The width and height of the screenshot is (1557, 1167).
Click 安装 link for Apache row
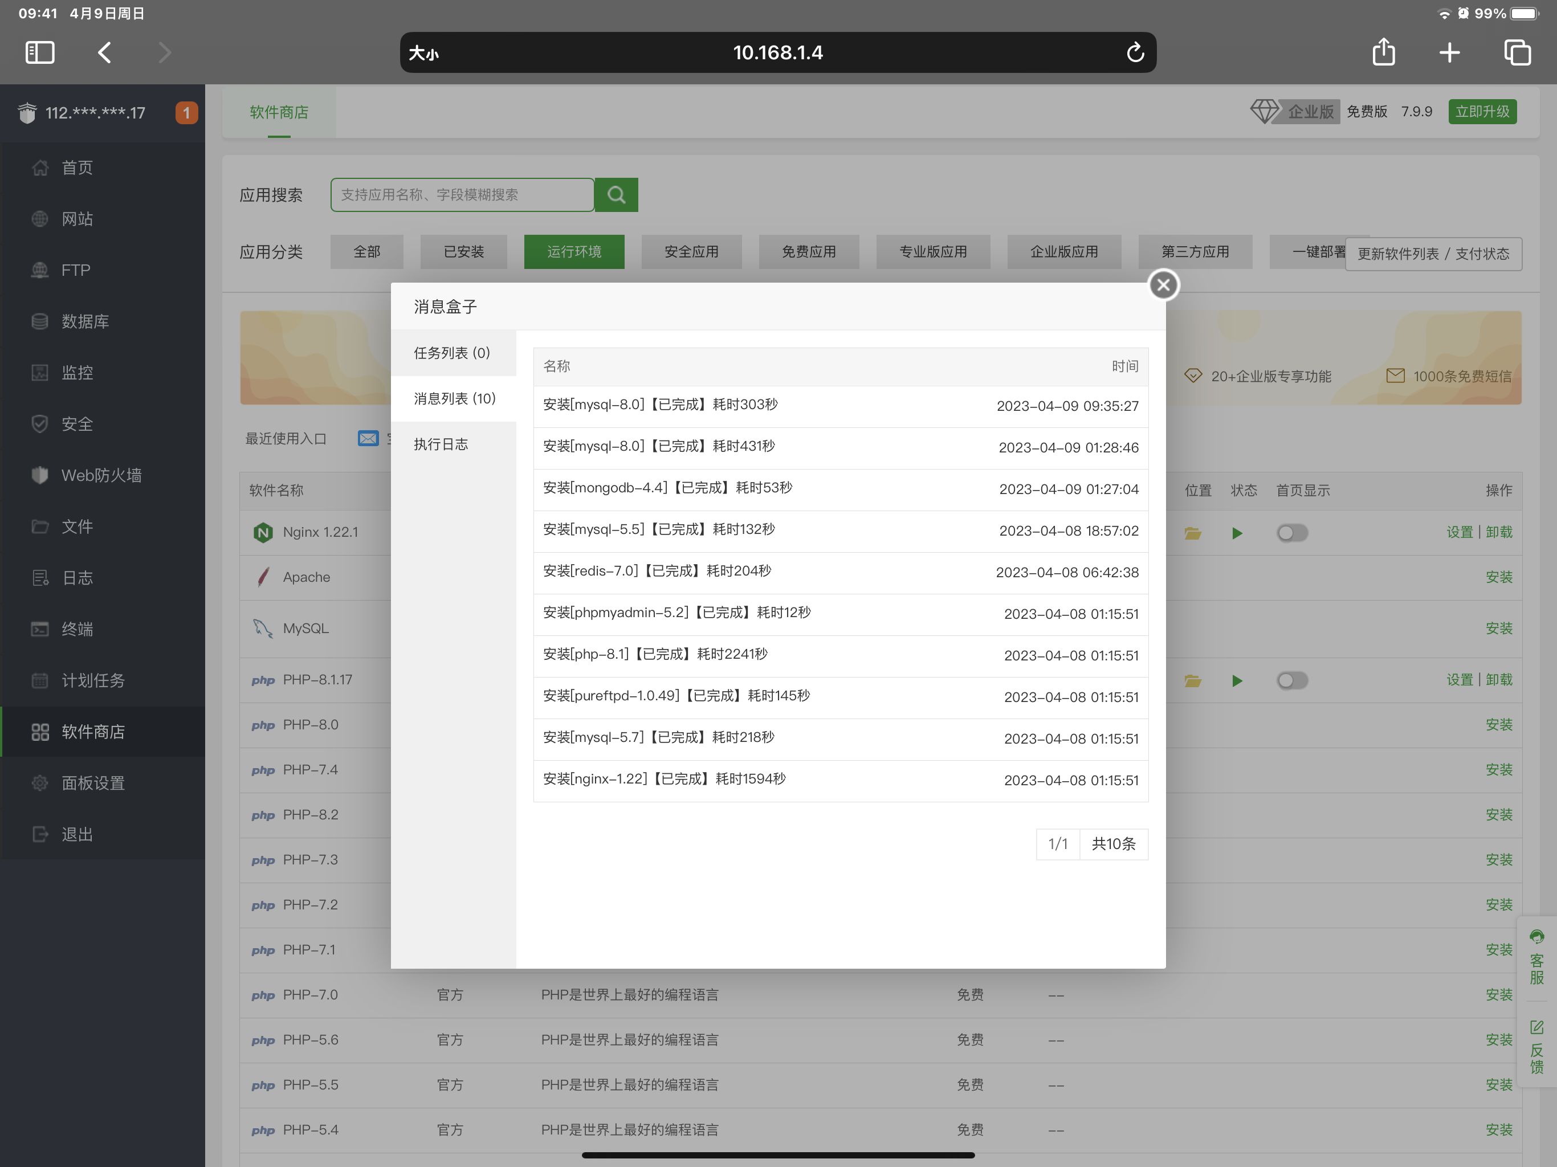tap(1499, 577)
